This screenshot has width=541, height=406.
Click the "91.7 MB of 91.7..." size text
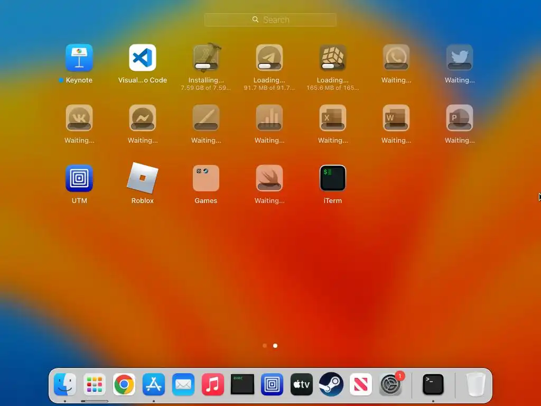point(269,88)
